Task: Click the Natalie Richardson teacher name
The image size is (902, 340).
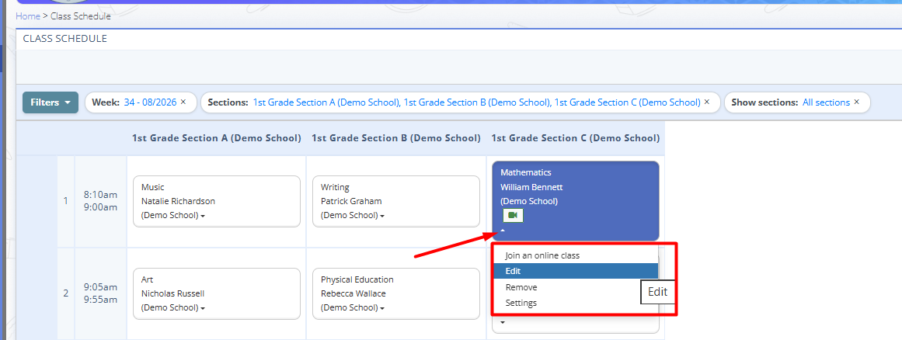Action: (179, 201)
